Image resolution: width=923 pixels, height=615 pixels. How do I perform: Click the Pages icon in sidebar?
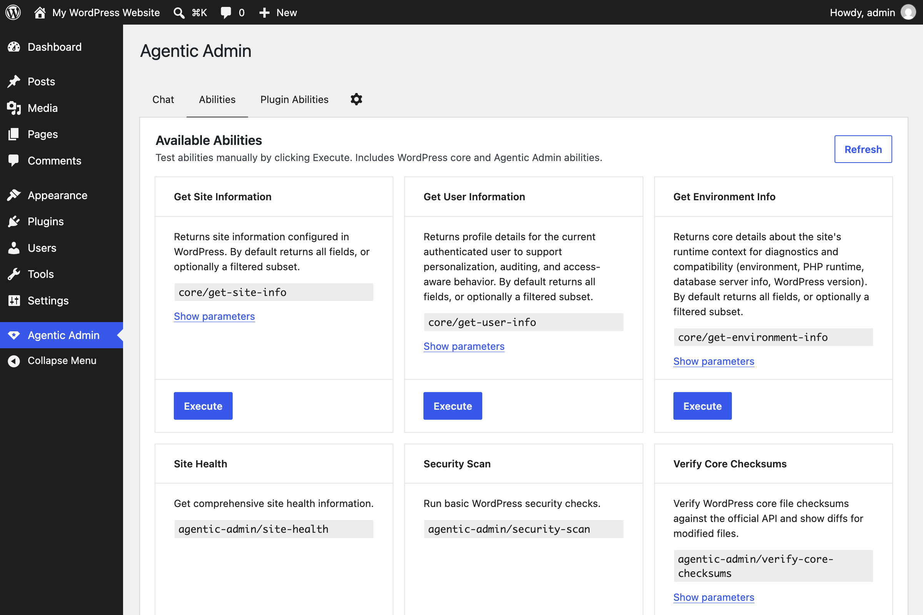click(14, 134)
